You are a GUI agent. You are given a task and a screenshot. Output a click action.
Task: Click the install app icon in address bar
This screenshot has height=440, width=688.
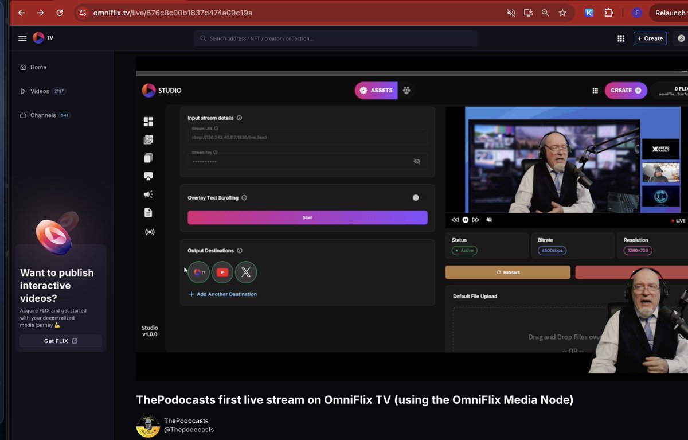pos(528,13)
